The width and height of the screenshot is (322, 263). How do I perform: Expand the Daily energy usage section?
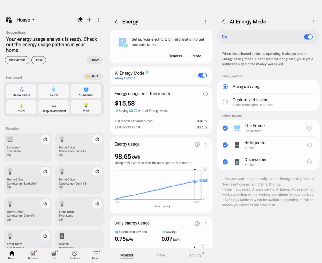pyautogui.click(x=206, y=223)
